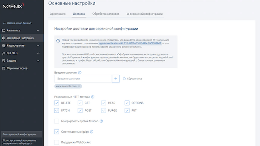Screen dimensions: 260x146
Task: Enable Поддержка WebSocket checkbox
Action: point(56,142)
